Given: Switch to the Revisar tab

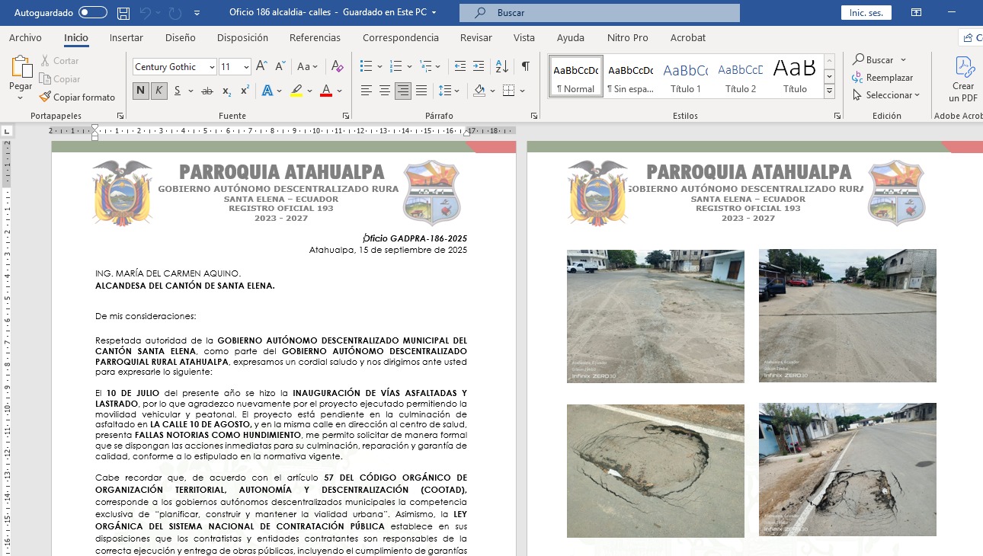Looking at the screenshot, I should pos(475,37).
